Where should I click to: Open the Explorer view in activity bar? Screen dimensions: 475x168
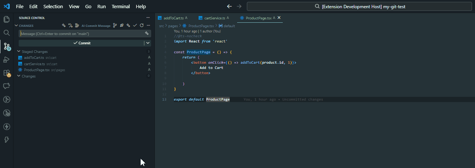pos(6,19)
